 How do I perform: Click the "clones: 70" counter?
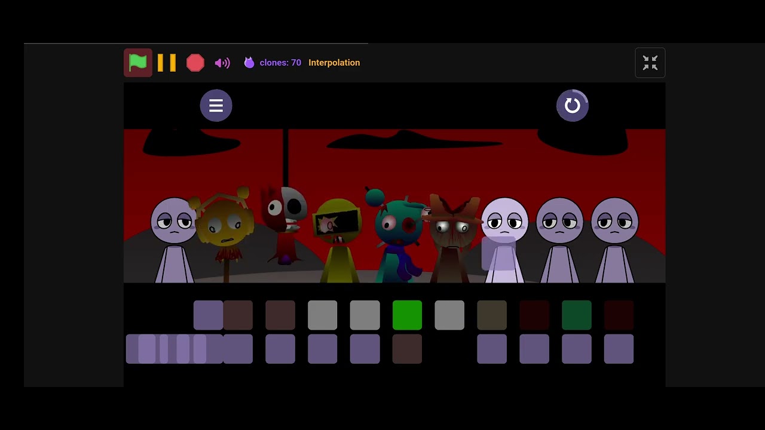(x=280, y=63)
